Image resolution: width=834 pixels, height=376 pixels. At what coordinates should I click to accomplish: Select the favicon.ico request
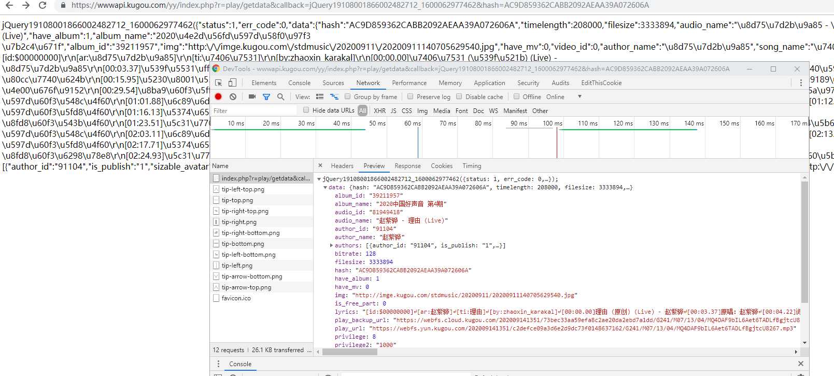(x=262, y=298)
